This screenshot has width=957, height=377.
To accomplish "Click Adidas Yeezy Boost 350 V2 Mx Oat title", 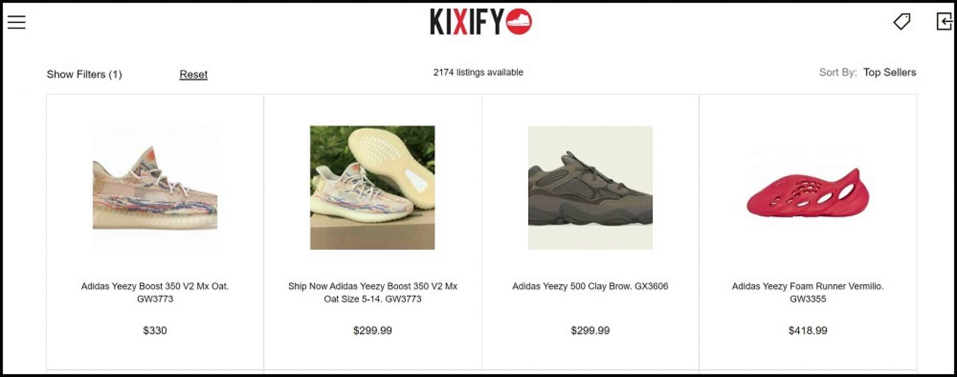I will pyautogui.click(x=155, y=292).
